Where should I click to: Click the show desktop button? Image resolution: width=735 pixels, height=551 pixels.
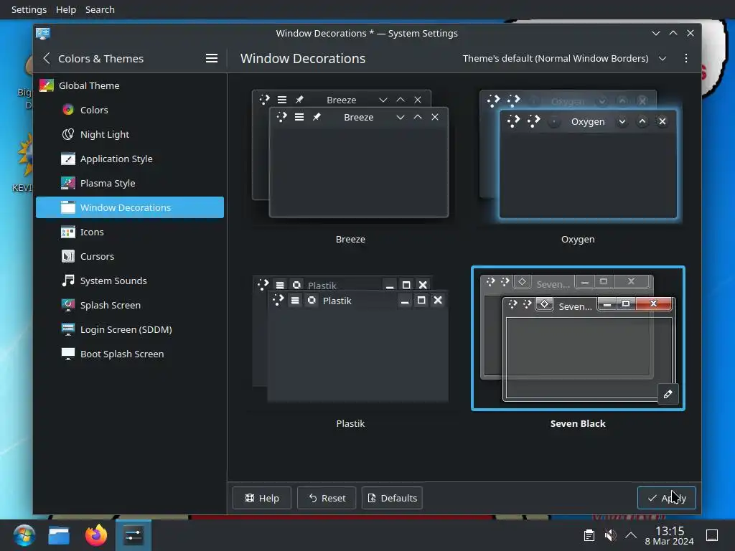(x=712, y=535)
